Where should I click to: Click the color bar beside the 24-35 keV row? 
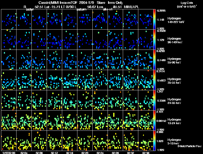click(154, 100)
